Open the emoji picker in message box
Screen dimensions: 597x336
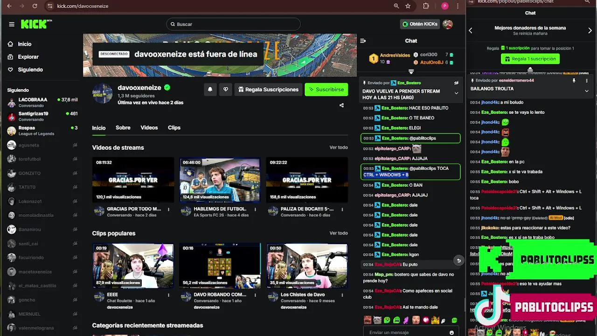click(451, 332)
